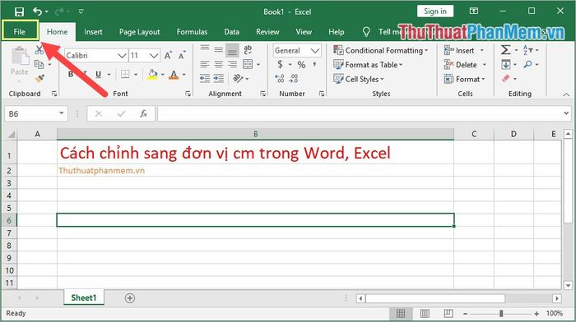Toggle Middle Align

(x=219, y=50)
